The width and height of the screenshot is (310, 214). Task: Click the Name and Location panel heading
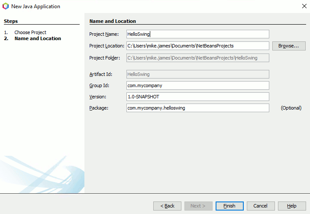click(113, 21)
